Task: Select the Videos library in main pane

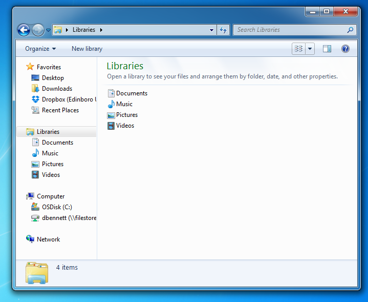Action: 125,126
